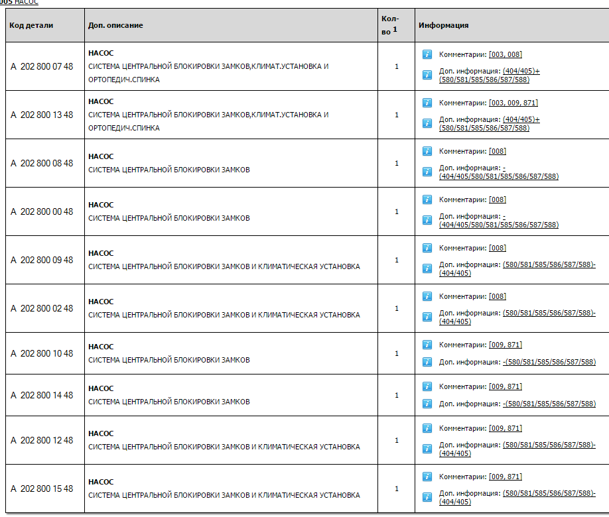Click comments info icon for A 202 800 14 48

pos(427,386)
